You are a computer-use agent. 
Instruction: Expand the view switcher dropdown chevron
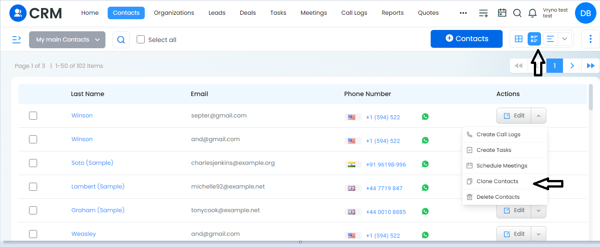point(565,39)
